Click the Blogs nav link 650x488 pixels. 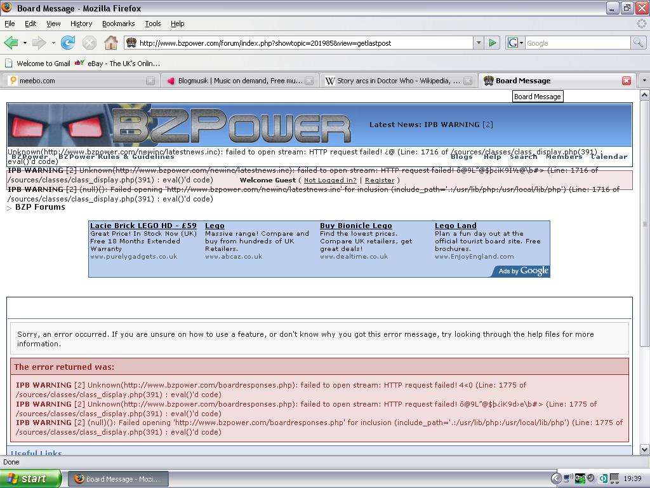pos(461,156)
